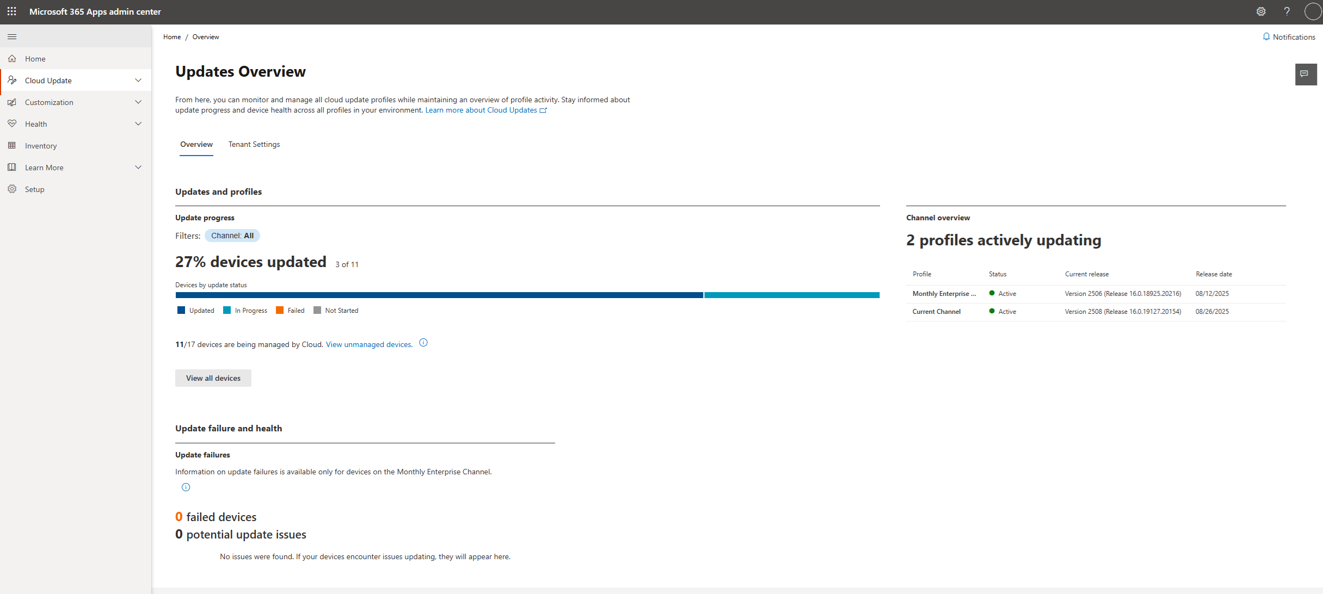Click the Home breadcrumb link
The image size is (1323, 594).
point(172,37)
